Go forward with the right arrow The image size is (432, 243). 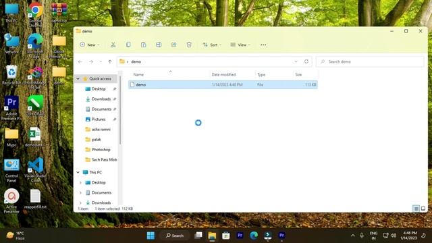coord(91,61)
